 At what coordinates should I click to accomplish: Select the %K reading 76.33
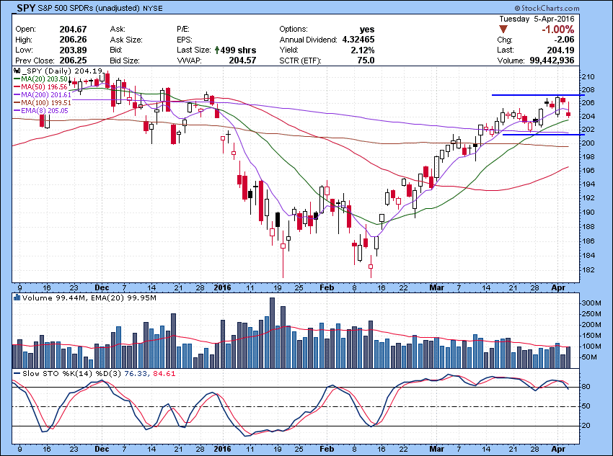(136, 374)
